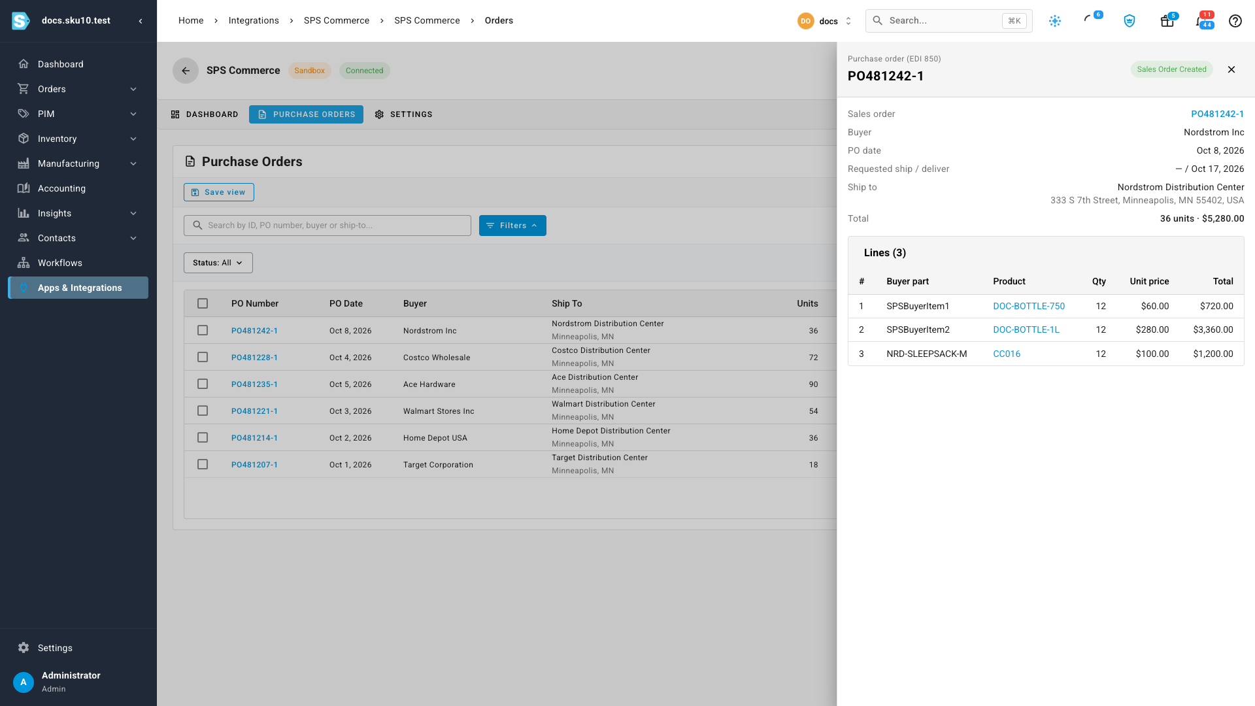Viewport: 1255px width, 706px height.
Task: Close the purchase order detail panel
Action: pyautogui.click(x=1231, y=69)
